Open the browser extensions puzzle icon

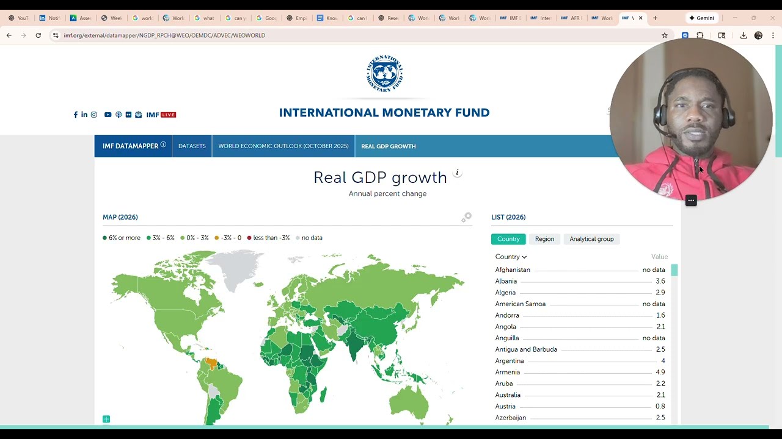700,35
